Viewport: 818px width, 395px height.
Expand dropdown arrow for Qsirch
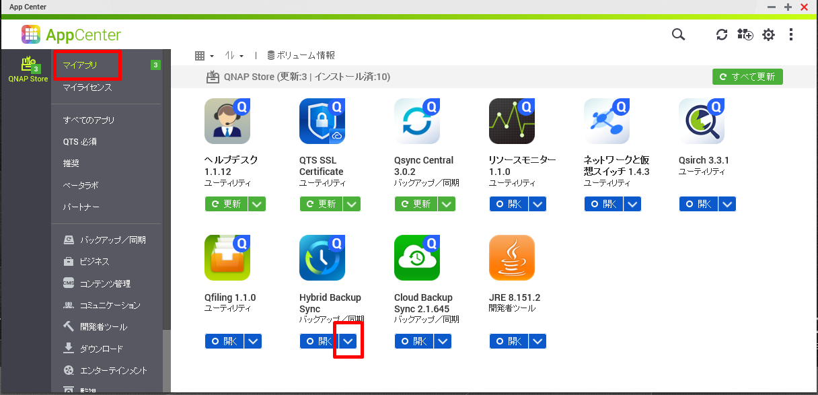[x=727, y=204]
